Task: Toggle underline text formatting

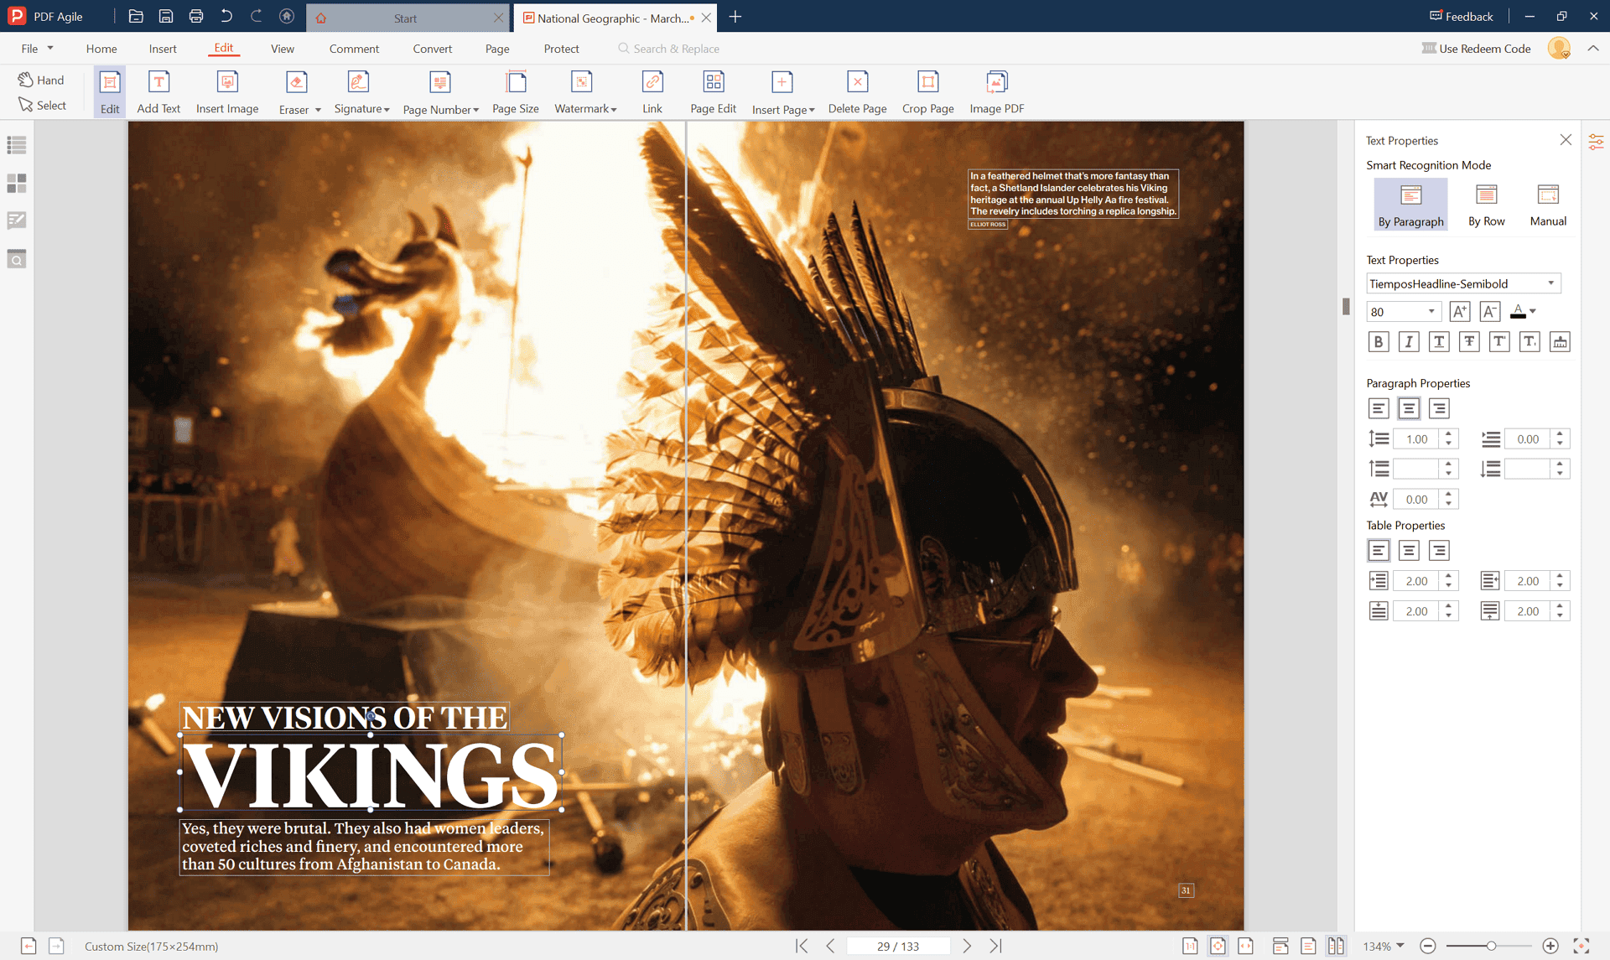Action: point(1439,342)
